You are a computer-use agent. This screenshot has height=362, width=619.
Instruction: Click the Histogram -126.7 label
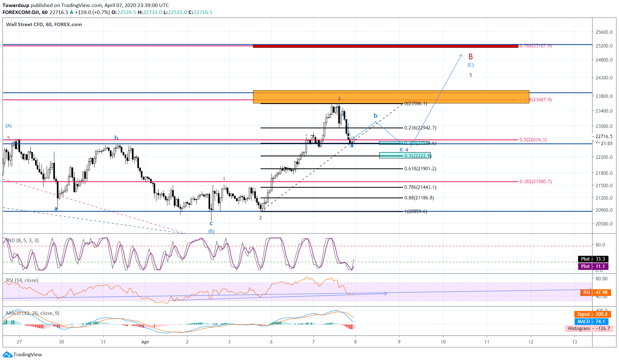coord(589,329)
